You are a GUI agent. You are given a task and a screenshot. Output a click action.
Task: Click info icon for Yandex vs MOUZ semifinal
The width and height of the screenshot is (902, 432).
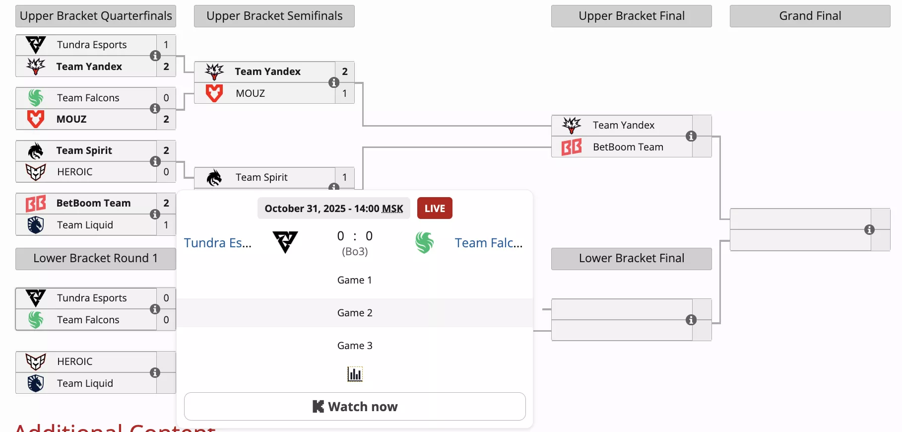coord(334,82)
